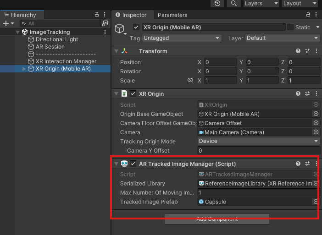Viewport: 322px width, 235px height.
Task: Toggle the Inspector panel lock icon
Action: (308, 14)
